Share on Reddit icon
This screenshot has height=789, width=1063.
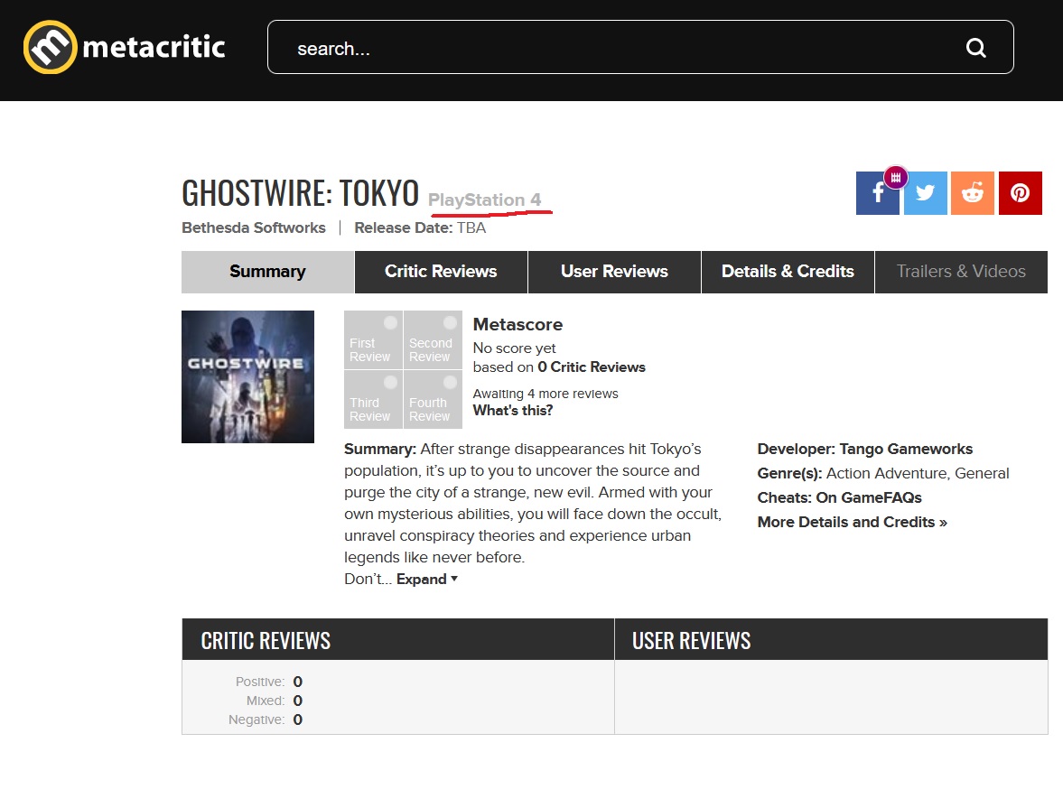[x=972, y=193]
